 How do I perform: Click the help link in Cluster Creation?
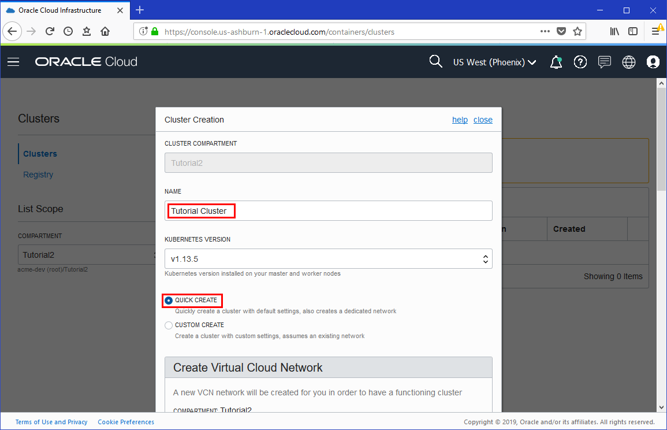pos(460,120)
